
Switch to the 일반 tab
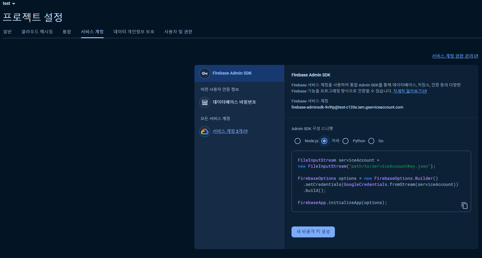[7, 32]
